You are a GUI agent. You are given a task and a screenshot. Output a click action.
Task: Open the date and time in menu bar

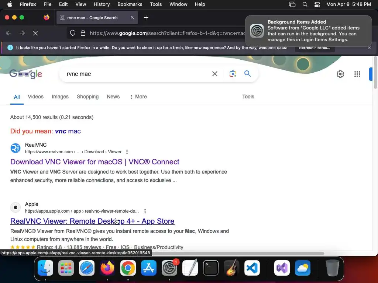click(348, 4)
